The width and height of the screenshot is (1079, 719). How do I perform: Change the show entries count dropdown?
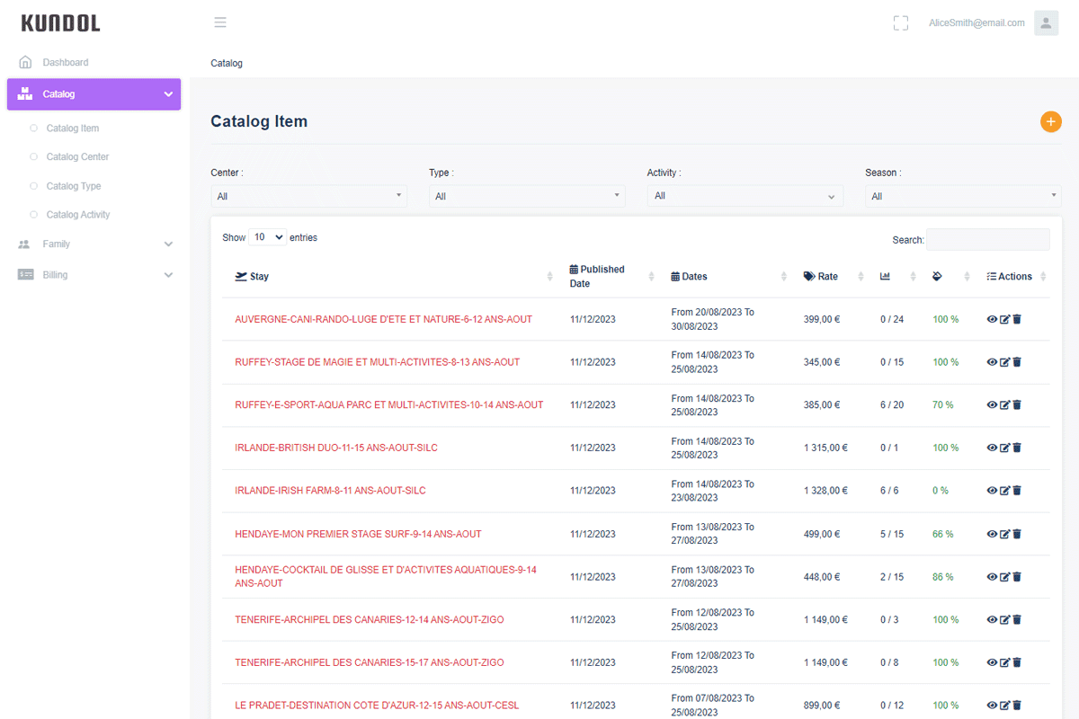coord(267,238)
